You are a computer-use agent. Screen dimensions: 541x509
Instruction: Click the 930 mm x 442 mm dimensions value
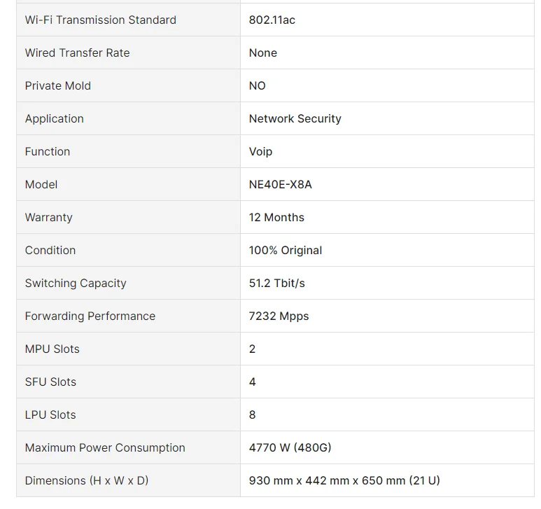(x=344, y=481)
